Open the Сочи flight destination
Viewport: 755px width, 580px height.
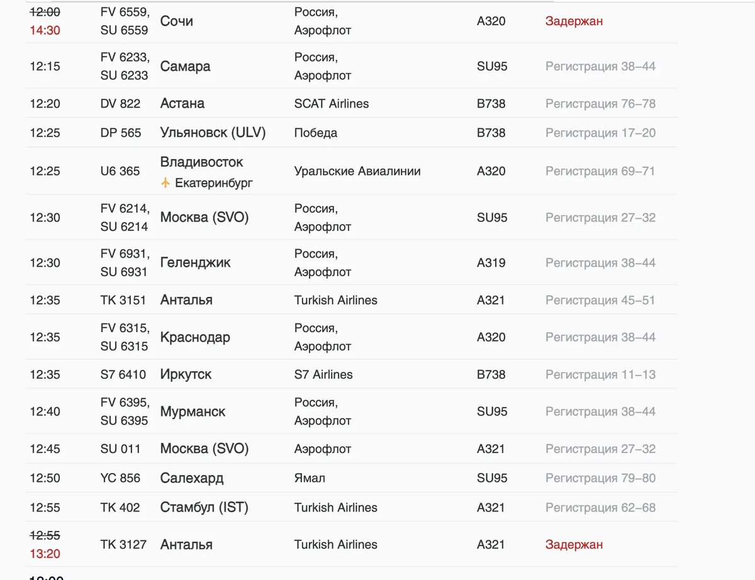(177, 21)
